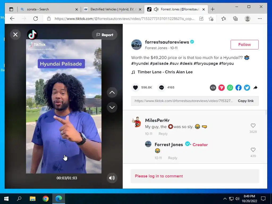
Task: Open the Edge profile avatar
Action: 248,19
